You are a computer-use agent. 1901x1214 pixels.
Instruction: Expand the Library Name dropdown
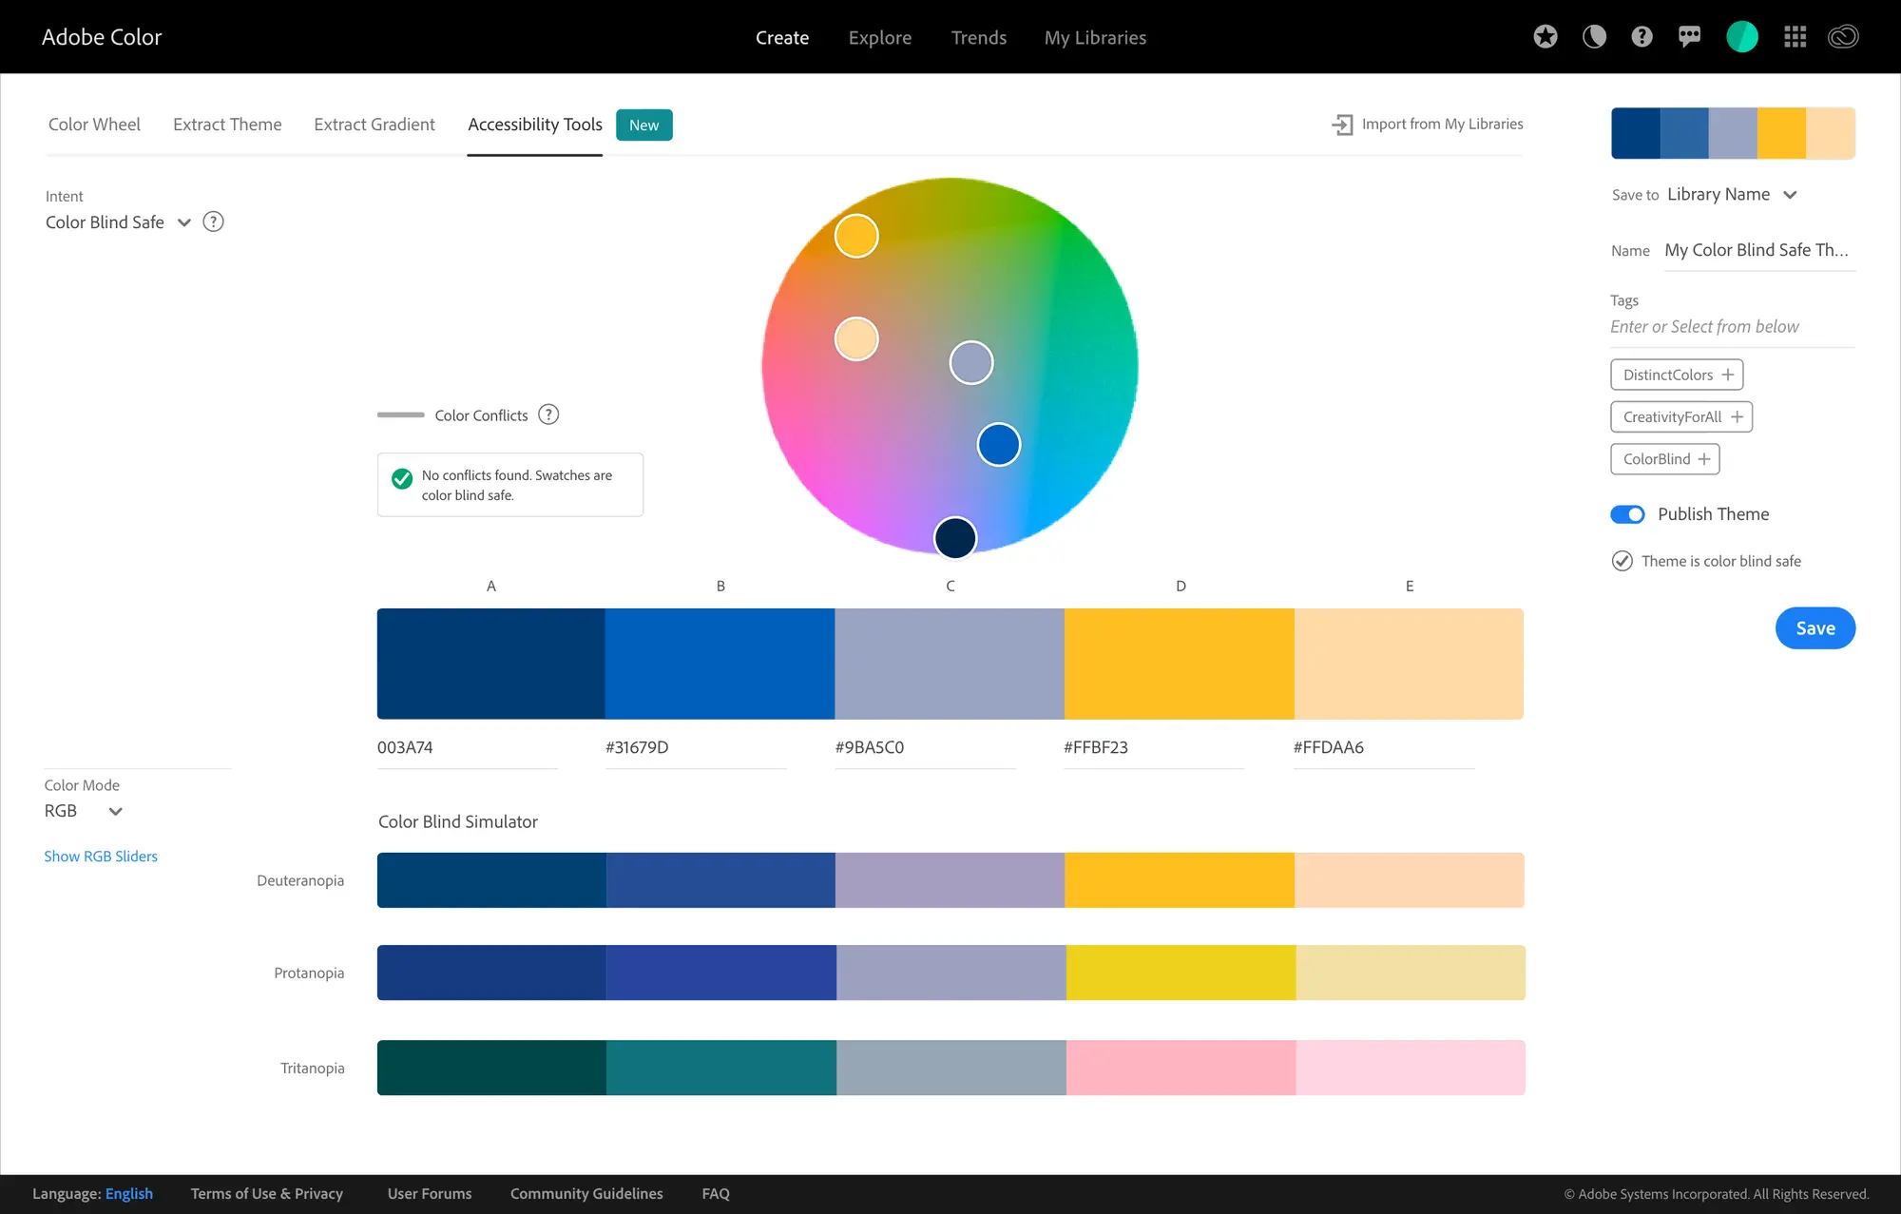1790,195
